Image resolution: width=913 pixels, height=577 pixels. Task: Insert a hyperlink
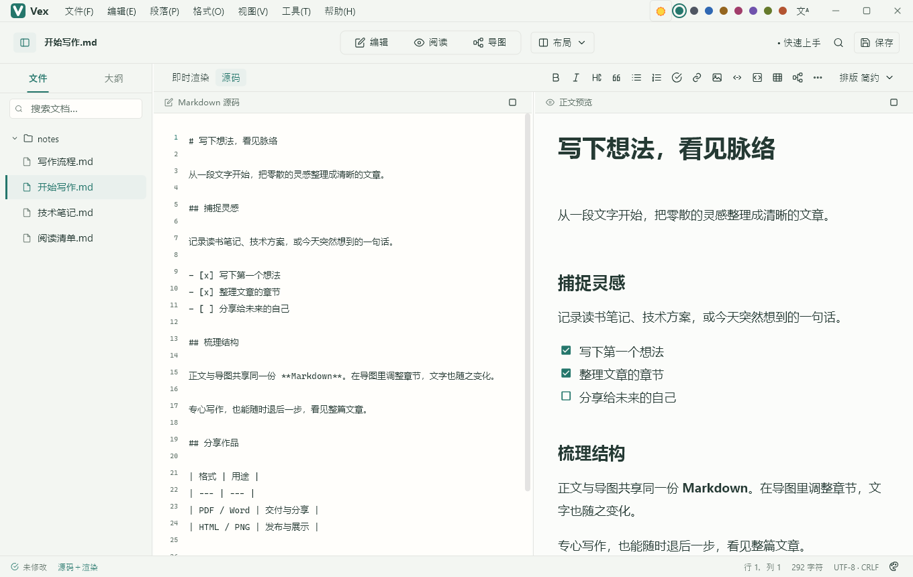(697, 78)
